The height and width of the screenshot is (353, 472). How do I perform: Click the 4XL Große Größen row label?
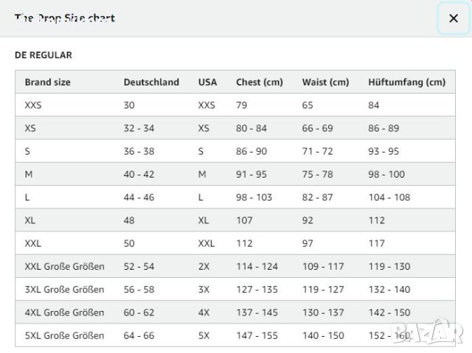pyautogui.click(x=64, y=312)
